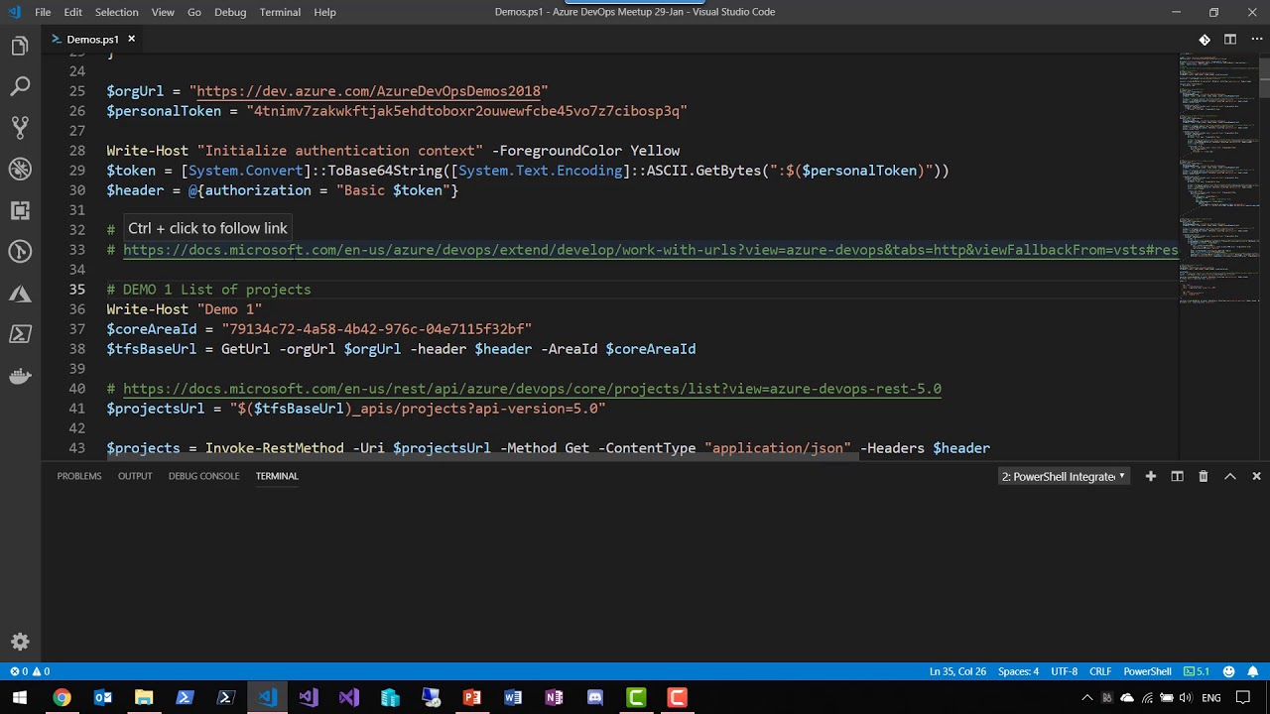
Task: Open the editor's three-dot More Actions menu
Action: [x=1255, y=40]
